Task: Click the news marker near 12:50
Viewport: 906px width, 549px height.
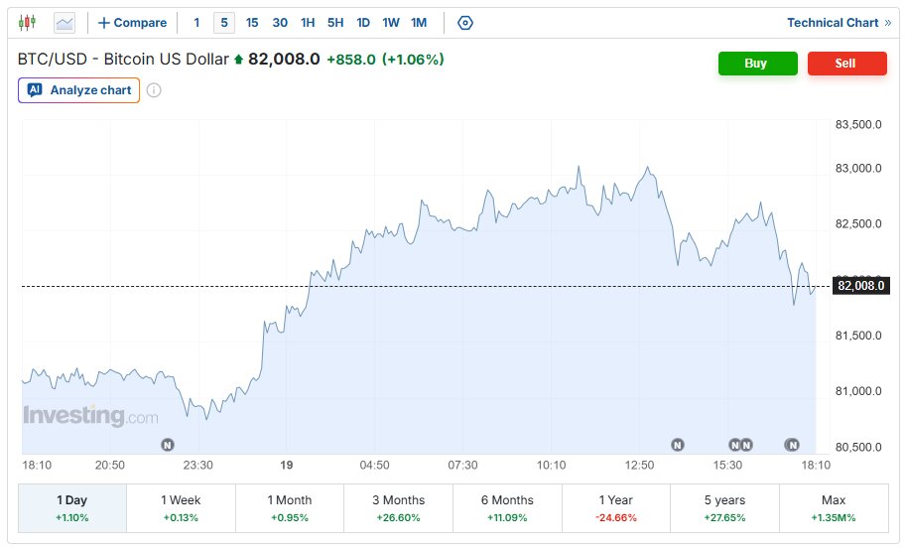Action: click(x=678, y=445)
